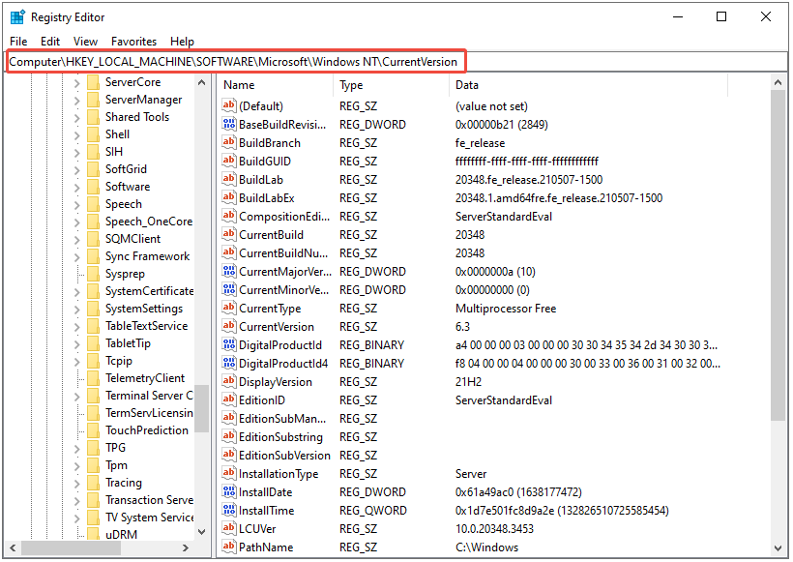
Task: Click the binary icon beside BaseBuildRevision value
Action: [229, 125]
